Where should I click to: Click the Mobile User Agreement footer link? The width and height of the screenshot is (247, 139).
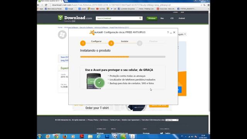click(130, 120)
